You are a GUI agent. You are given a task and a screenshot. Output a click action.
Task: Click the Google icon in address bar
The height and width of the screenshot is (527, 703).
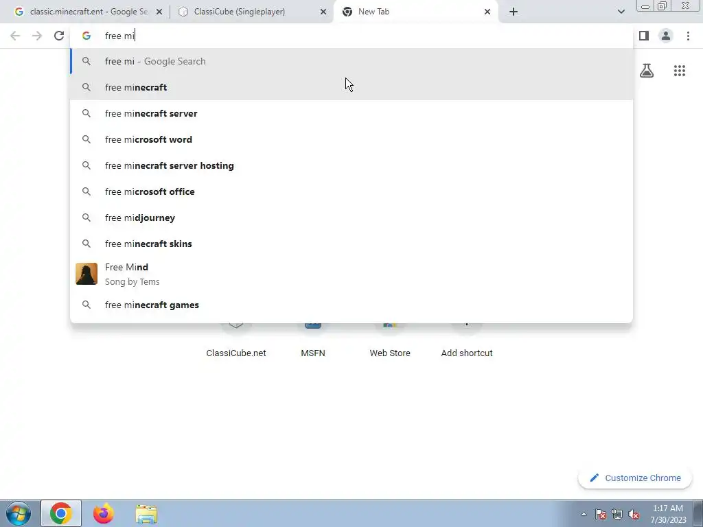point(87,36)
